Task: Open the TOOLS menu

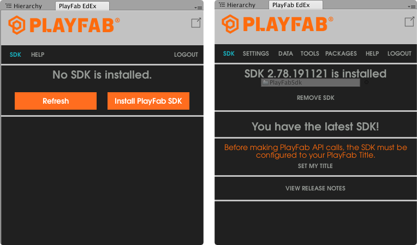Action: coord(310,53)
